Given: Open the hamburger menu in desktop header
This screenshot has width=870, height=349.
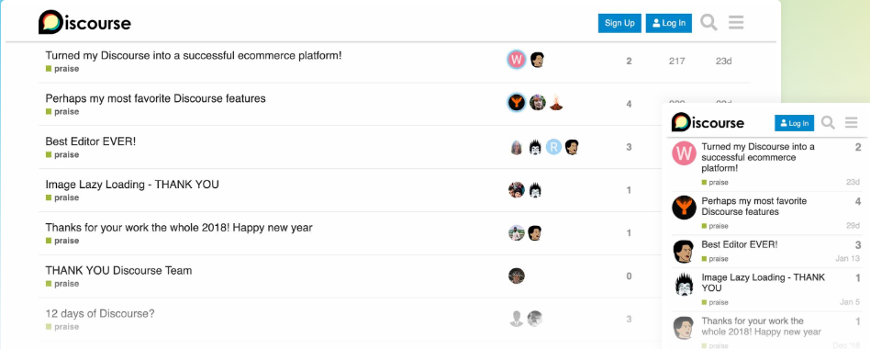Looking at the screenshot, I should [x=736, y=23].
